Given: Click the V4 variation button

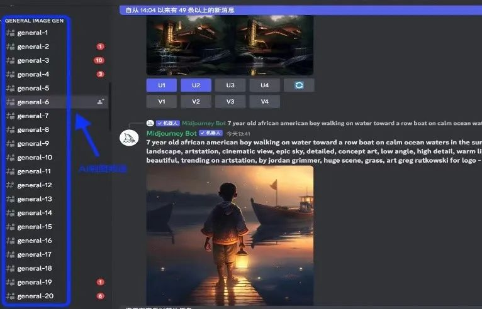Looking at the screenshot, I should coord(265,101).
